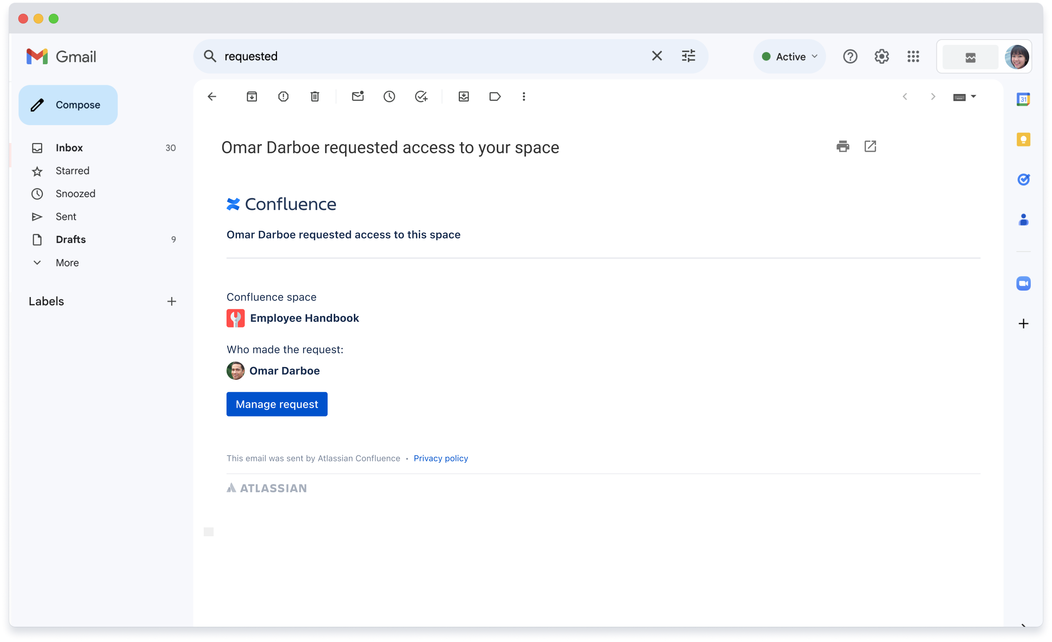This screenshot has width=1052, height=642.
Task: Mark the email as unread
Action: point(358,97)
